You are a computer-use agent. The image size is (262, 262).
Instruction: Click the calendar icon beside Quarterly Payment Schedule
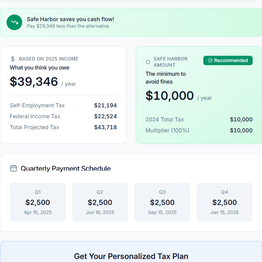[x=13, y=168]
